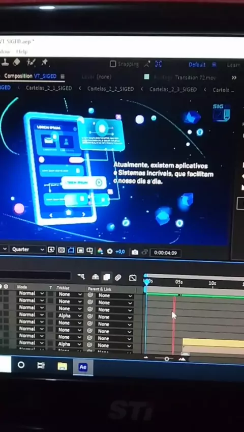This screenshot has width=244, height=432.
Task: Reset exposure using the aperture icon
Action: pyautogui.click(x=110, y=251)
